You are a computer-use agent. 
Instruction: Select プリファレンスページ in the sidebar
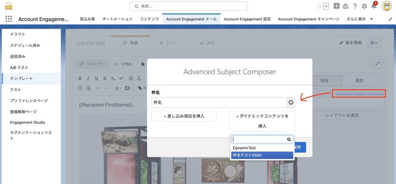31,100
